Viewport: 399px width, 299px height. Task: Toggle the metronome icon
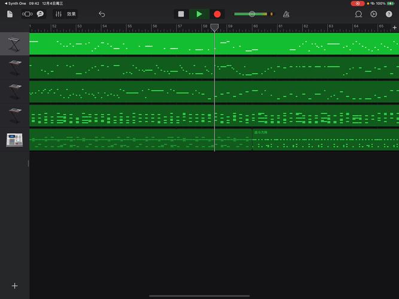click(286, 14)
